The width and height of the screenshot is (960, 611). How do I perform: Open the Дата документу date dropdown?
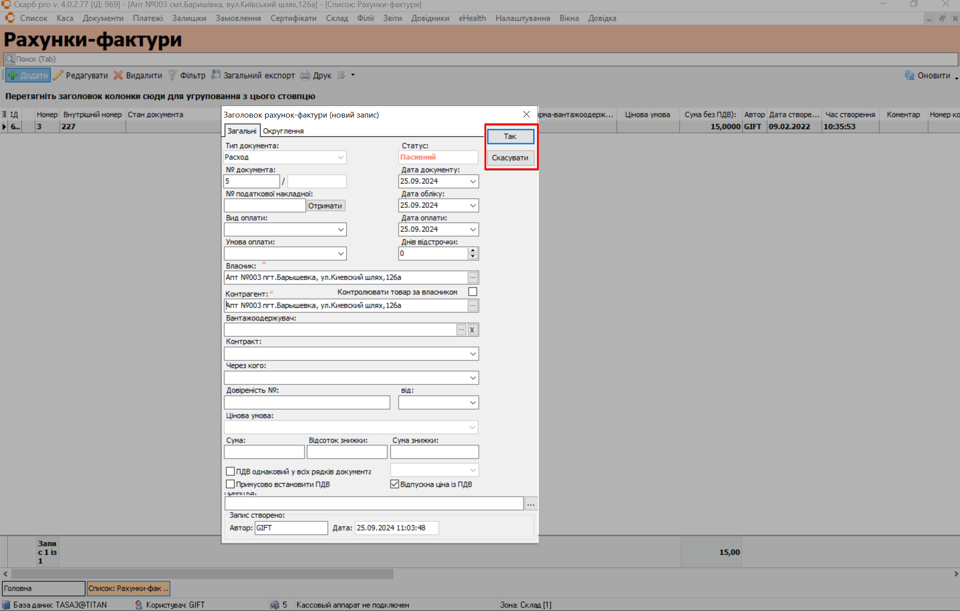pyautogui.click(x=473, y=181)
